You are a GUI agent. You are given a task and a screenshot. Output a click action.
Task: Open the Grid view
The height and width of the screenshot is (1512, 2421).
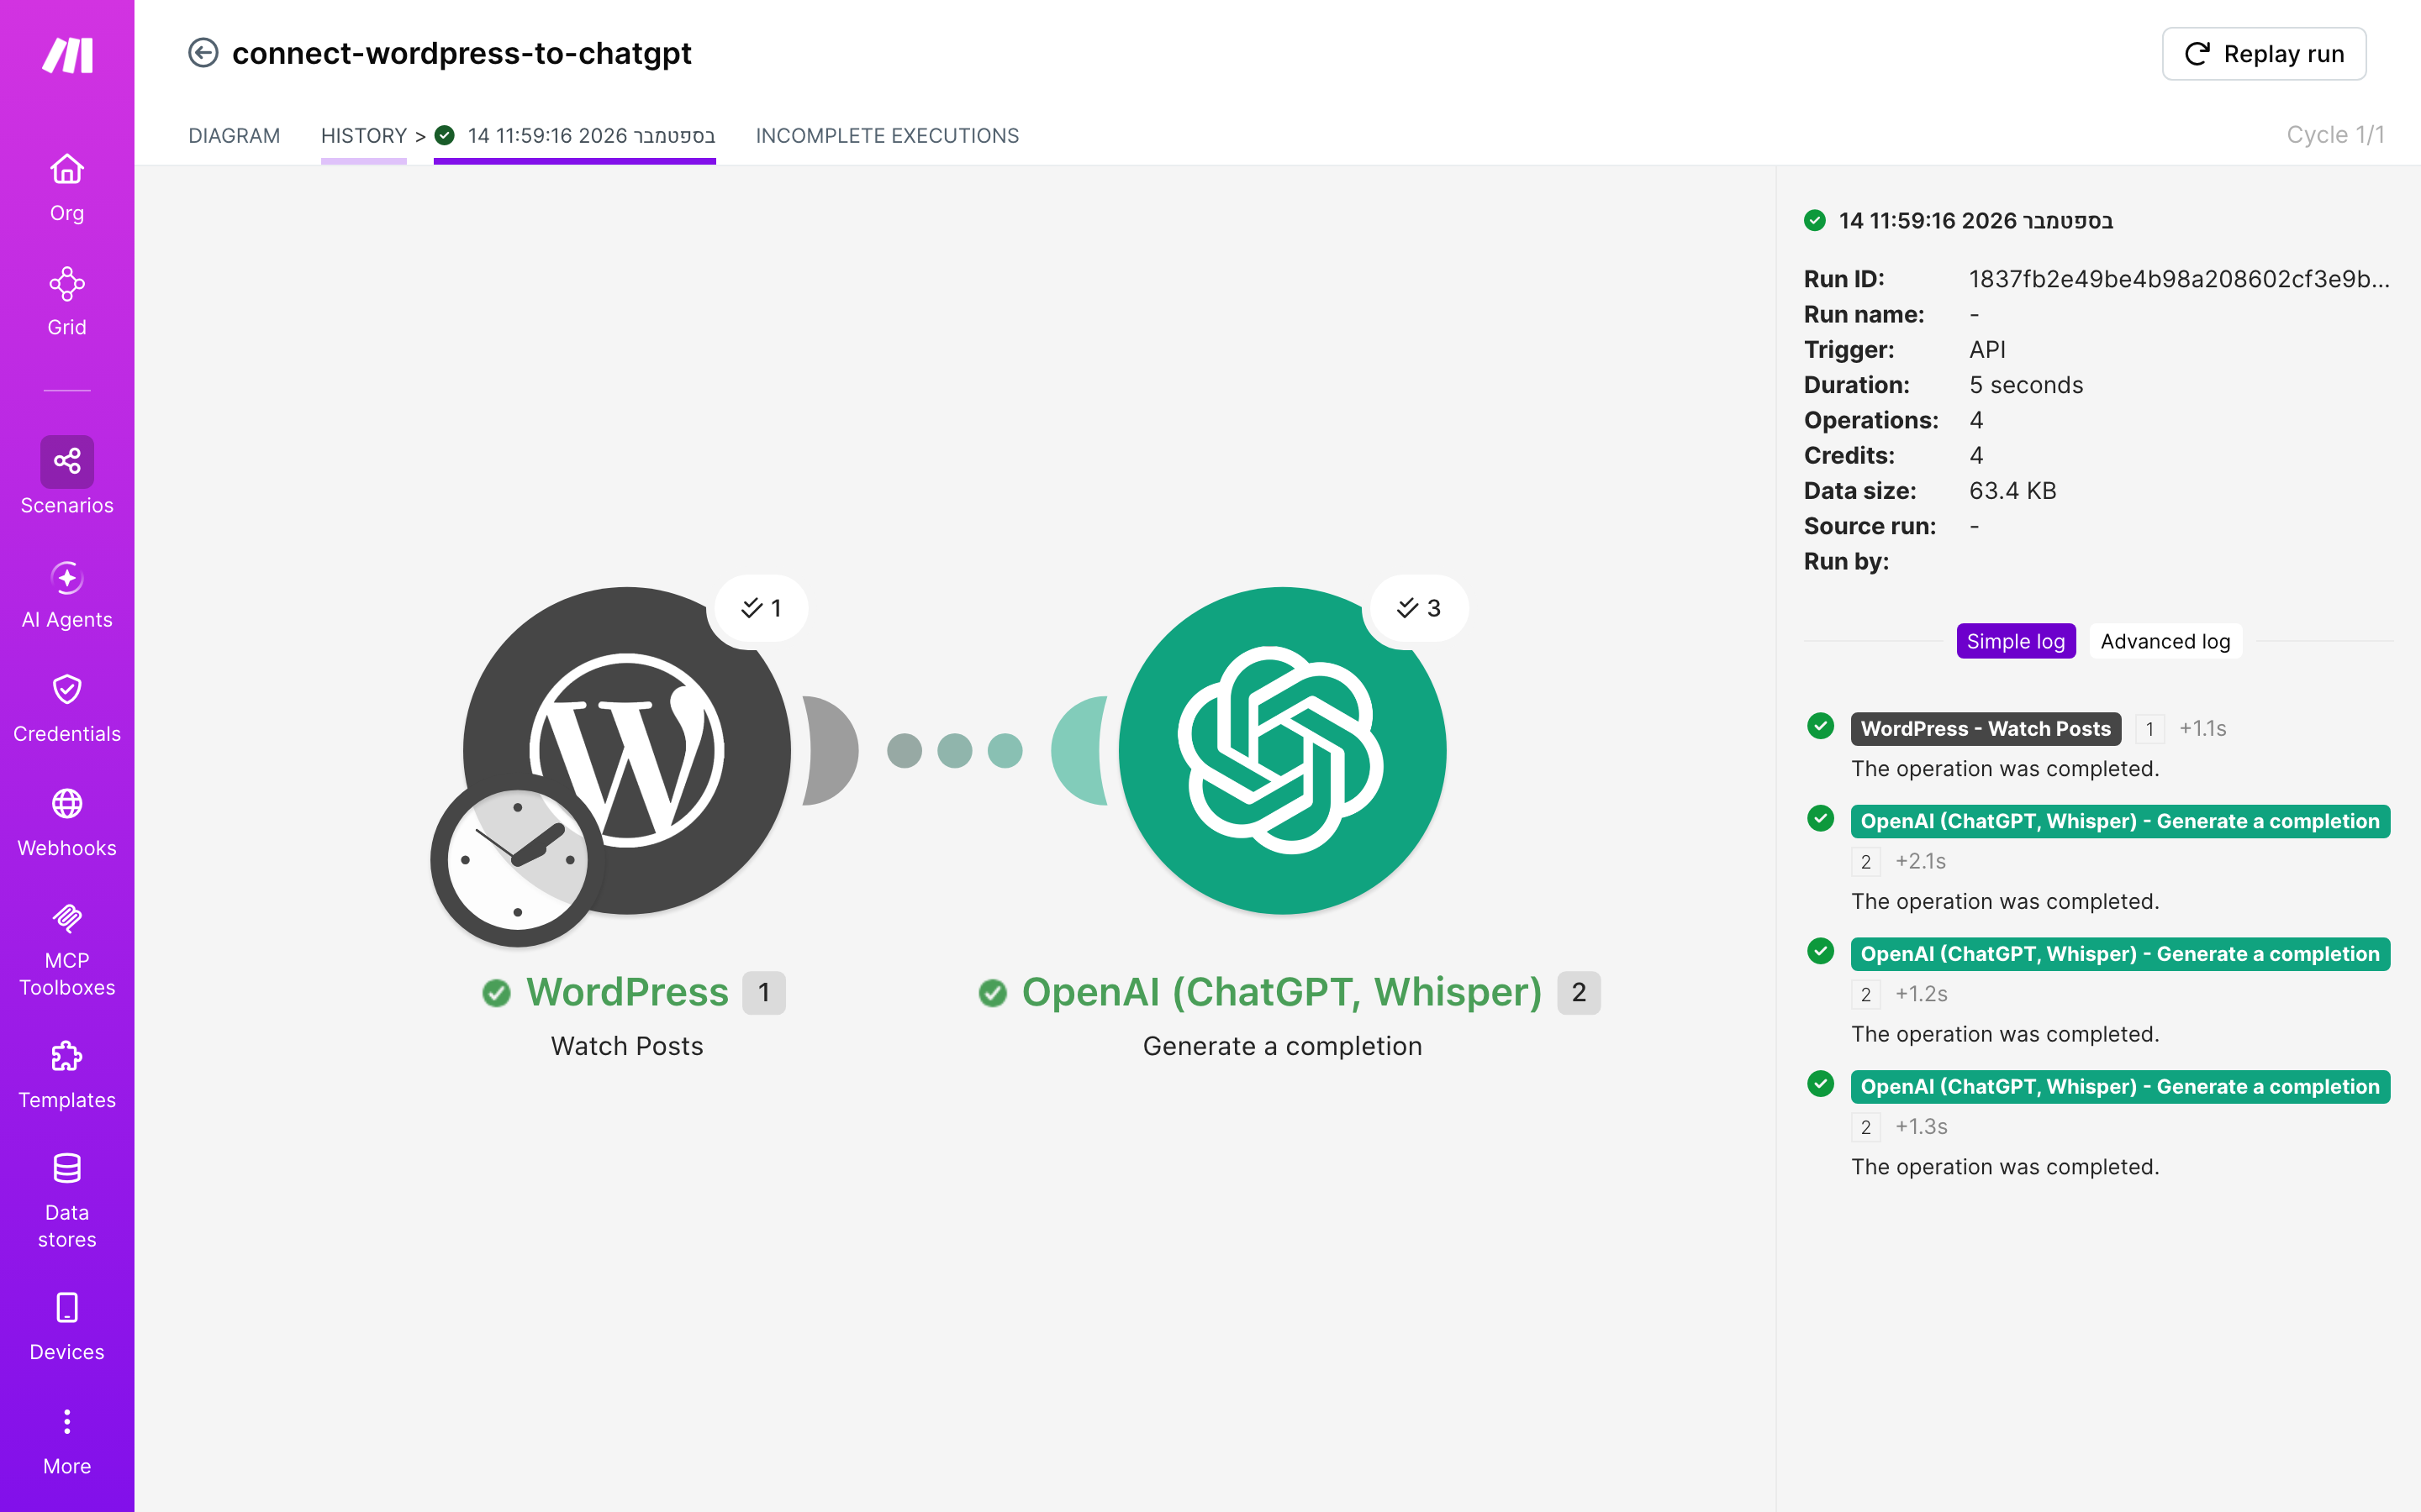point(67,302)
